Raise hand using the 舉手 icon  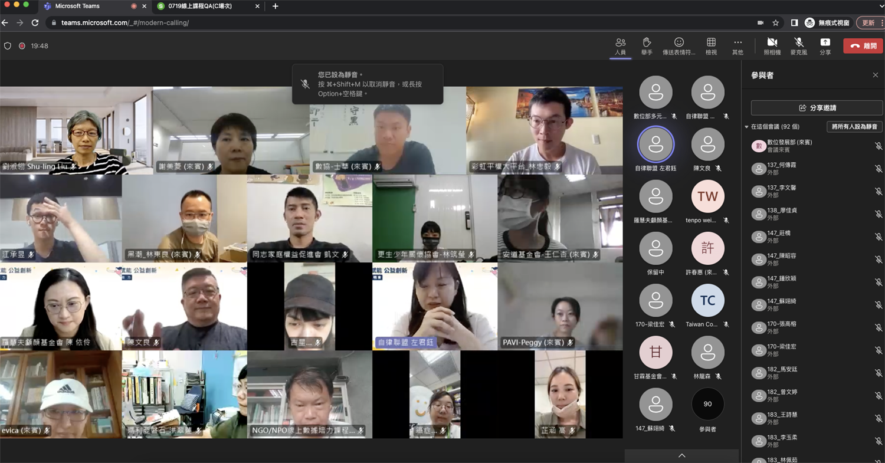(x=647, y=43)
